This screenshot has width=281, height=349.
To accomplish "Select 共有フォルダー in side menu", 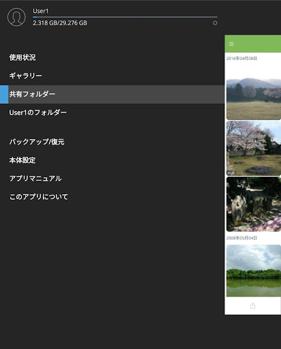I will point(112,94).
